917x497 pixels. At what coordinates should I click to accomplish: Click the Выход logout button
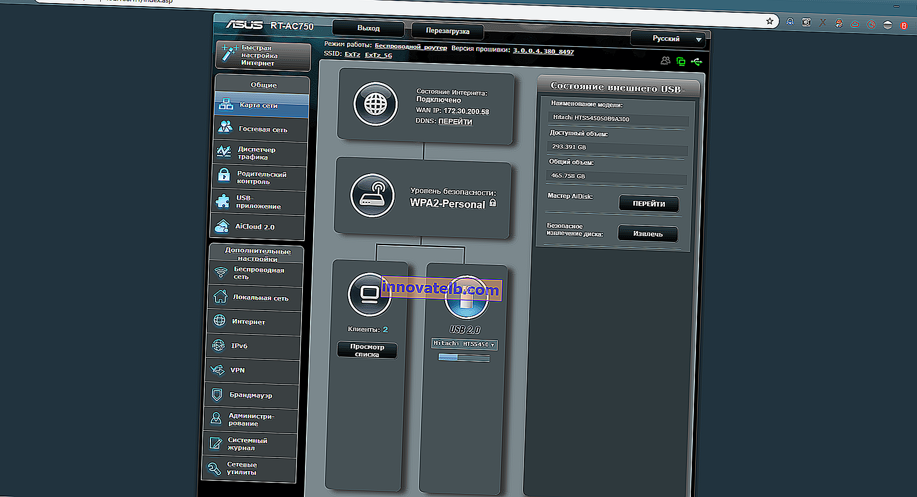pos(369,28)
